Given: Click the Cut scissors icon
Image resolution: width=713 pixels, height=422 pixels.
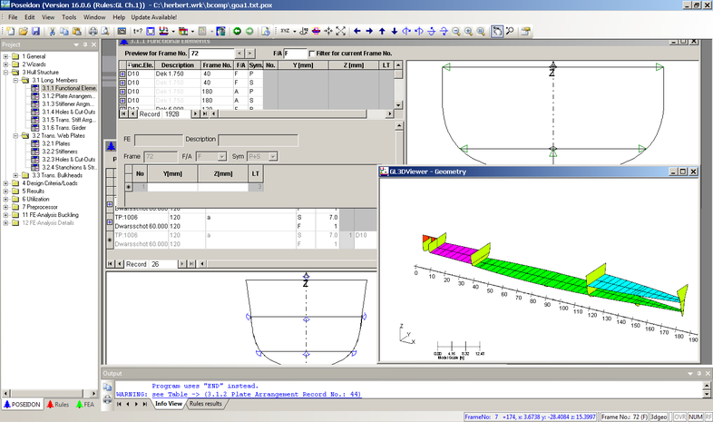Looking at the screenshot, I should coord(53,31).
